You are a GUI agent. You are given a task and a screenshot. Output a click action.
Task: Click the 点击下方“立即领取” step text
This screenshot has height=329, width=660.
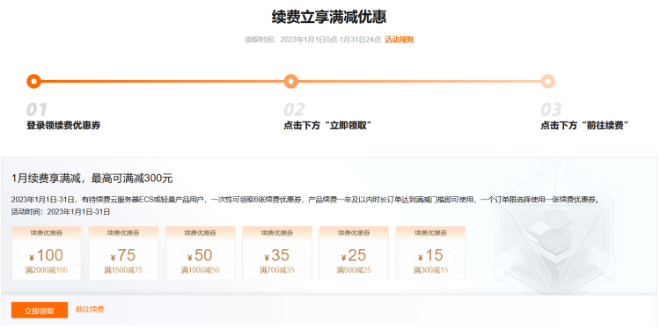[x=326, y=126]
